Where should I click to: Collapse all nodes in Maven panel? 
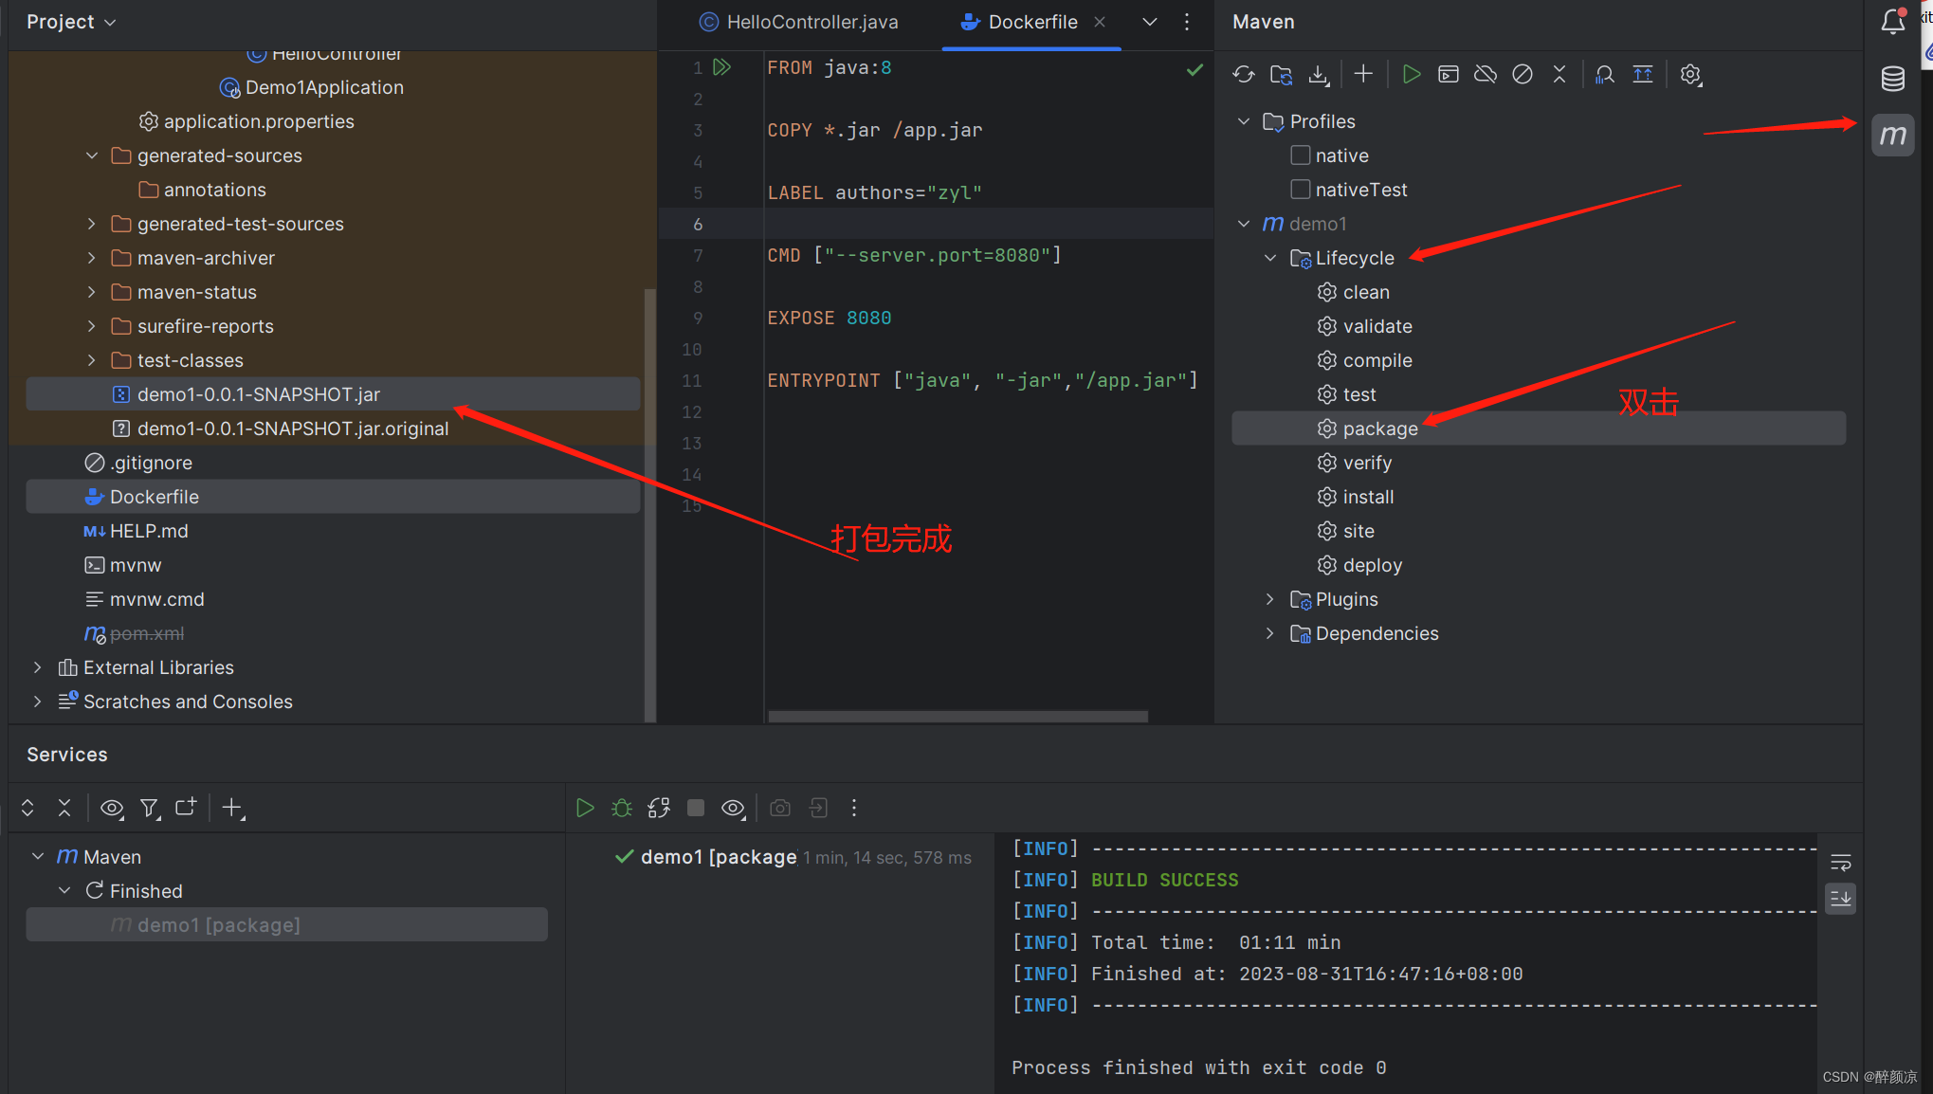click(1559, 74)
